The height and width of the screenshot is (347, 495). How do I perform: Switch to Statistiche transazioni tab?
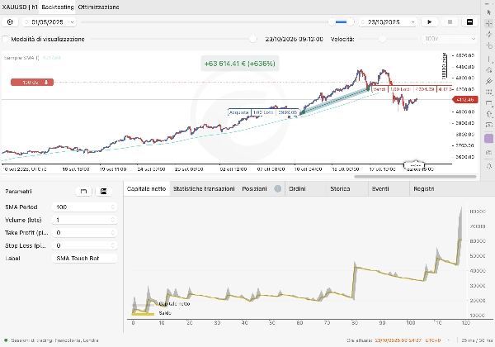point(205,189)
